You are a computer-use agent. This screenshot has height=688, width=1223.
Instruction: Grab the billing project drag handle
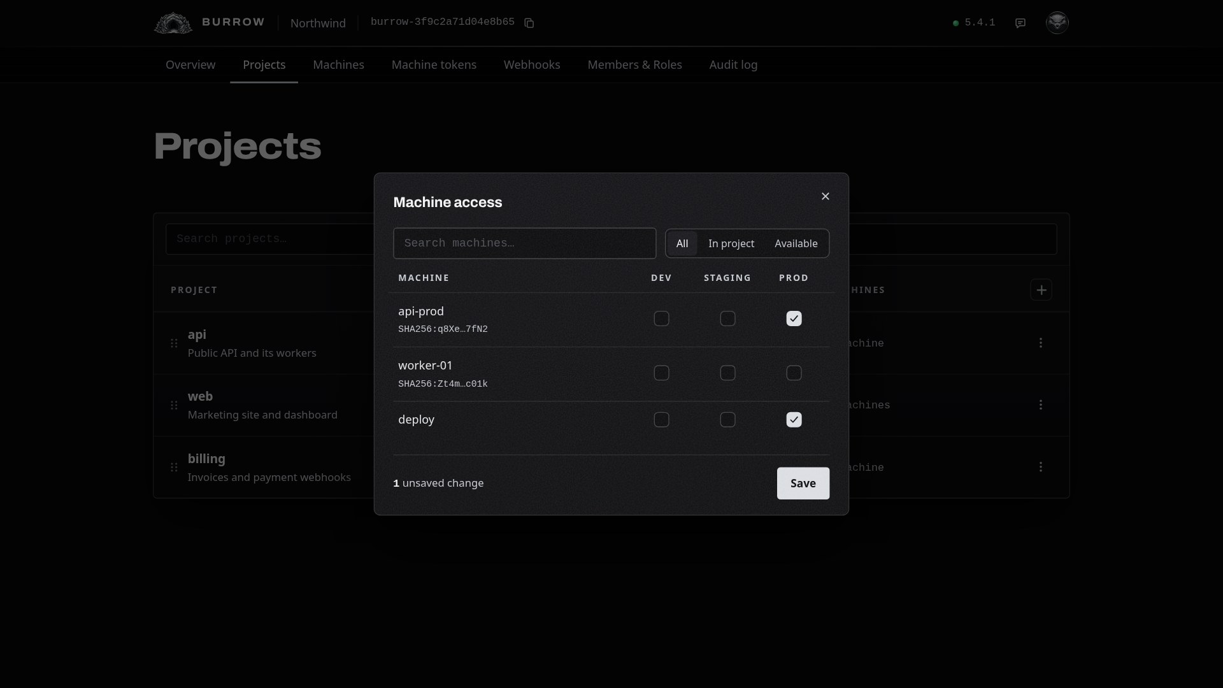pos(174,467)
